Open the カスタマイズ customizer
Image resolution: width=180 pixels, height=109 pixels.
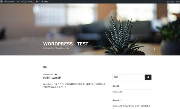[x=28, y=2]
